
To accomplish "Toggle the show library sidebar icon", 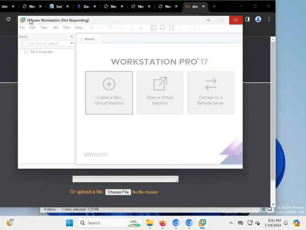I will pyautogui.click(x=154, y=28).
